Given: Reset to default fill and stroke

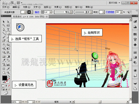Looking at the screenshot, I should pos(3,82).
